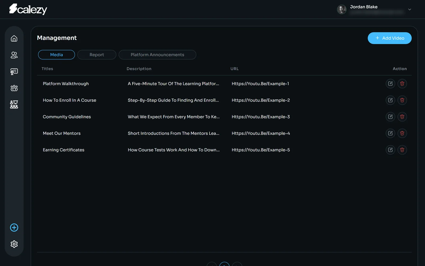Edit the Platform Walkthrough video

[390, 84]
